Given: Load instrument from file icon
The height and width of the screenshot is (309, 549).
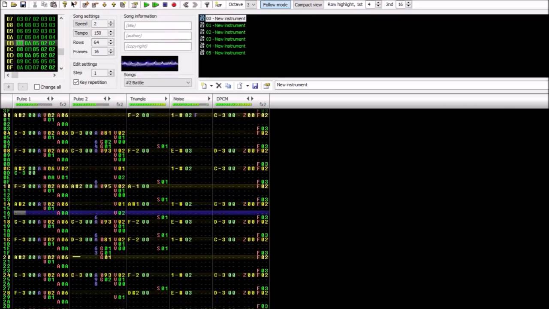Looking at the screenshot, I should point(240,85).
